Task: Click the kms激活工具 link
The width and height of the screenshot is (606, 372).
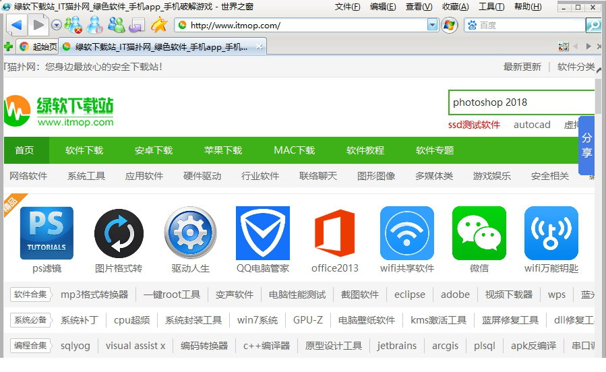Action: [438, 320]
